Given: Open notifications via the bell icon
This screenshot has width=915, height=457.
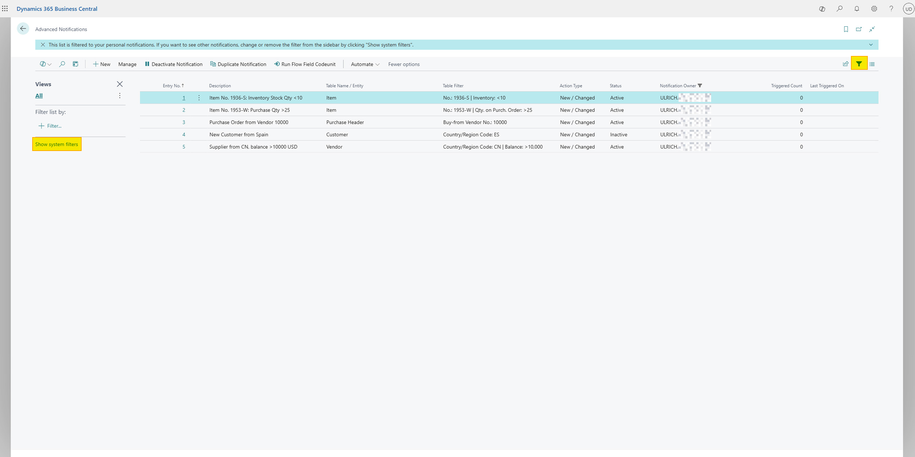Looking at the screenshot, I should (856, 8).
